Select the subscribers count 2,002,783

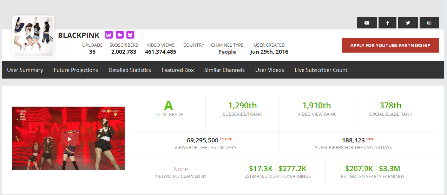[124, 52]
